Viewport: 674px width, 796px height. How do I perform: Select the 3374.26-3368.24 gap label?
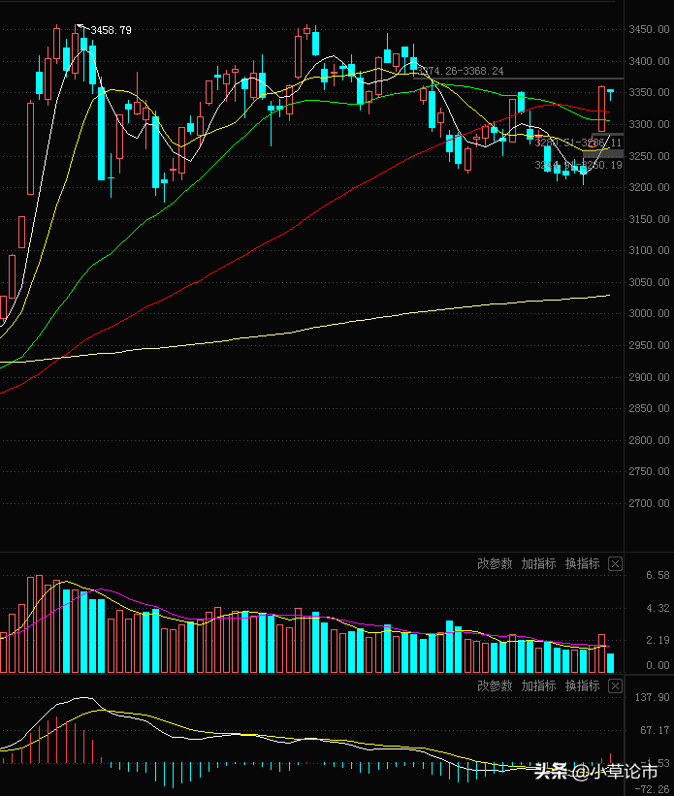pos(462,71)
